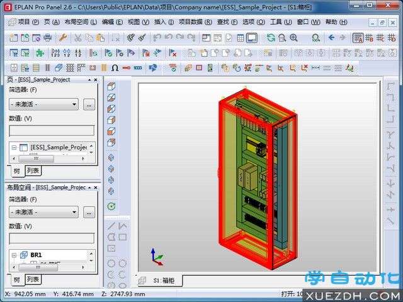Click the print icon in the toolbar
The width and height of the screenshot is (403, 302).
point(48,38)
